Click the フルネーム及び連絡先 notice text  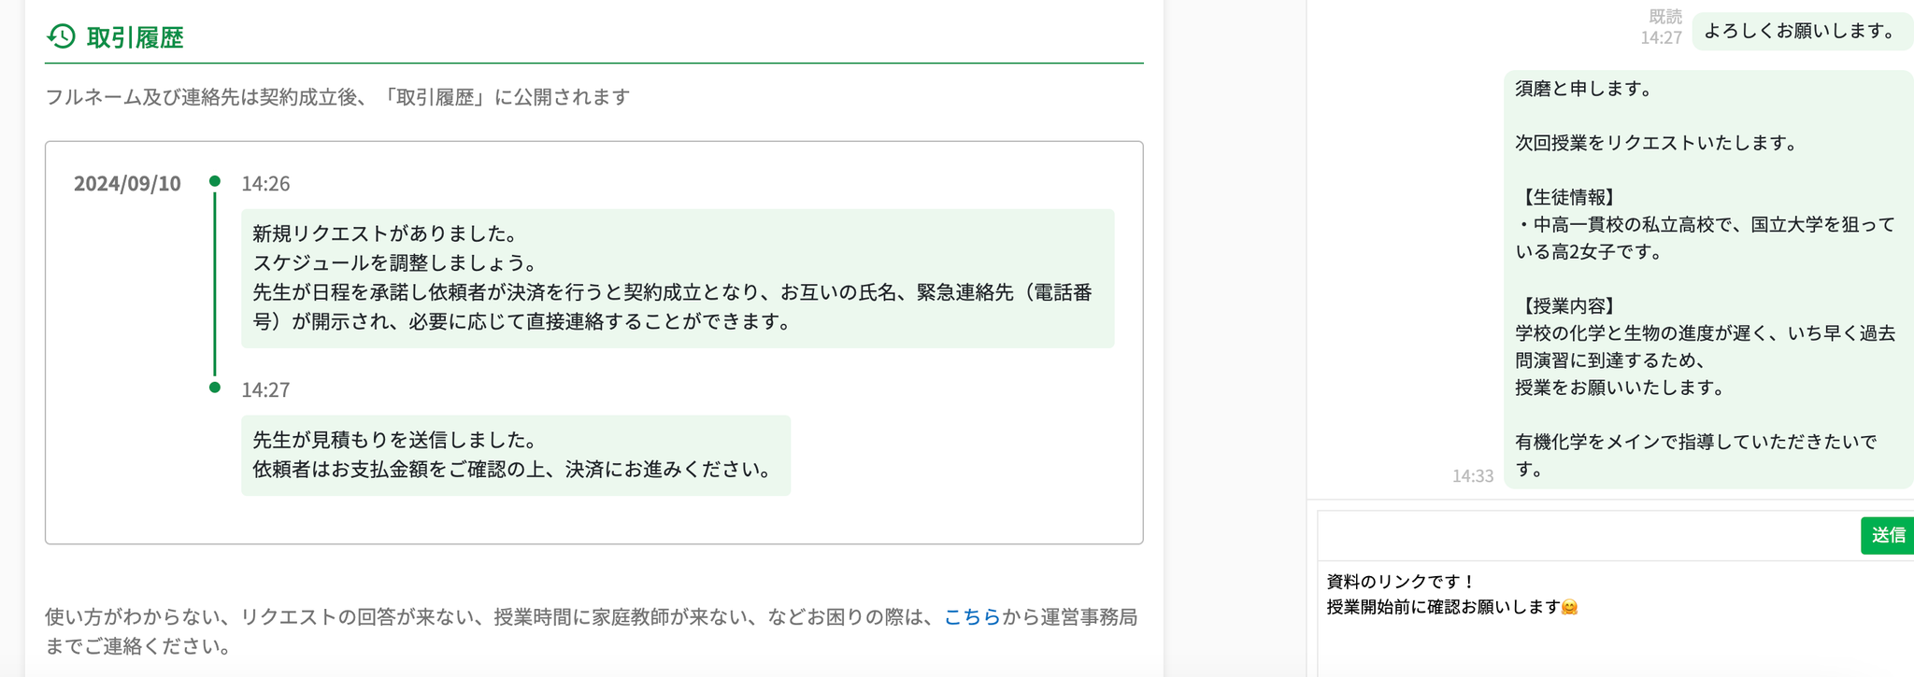[337, 97]
